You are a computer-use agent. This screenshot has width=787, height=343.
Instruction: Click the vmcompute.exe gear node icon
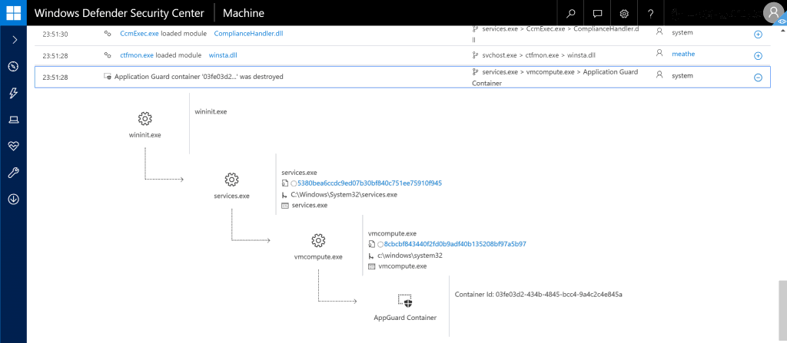(x=318, y=241)
